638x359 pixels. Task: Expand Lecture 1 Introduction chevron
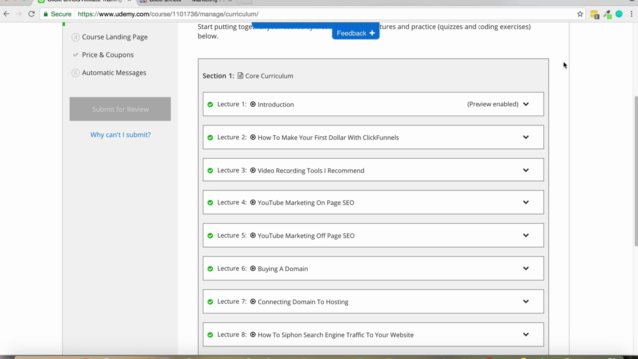point(526,104)
